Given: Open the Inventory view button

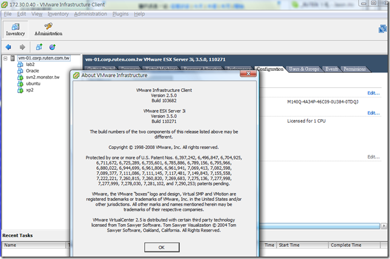Looking at the screenshot, I should 15,29.
